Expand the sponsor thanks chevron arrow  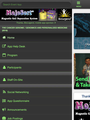point(55,23)
